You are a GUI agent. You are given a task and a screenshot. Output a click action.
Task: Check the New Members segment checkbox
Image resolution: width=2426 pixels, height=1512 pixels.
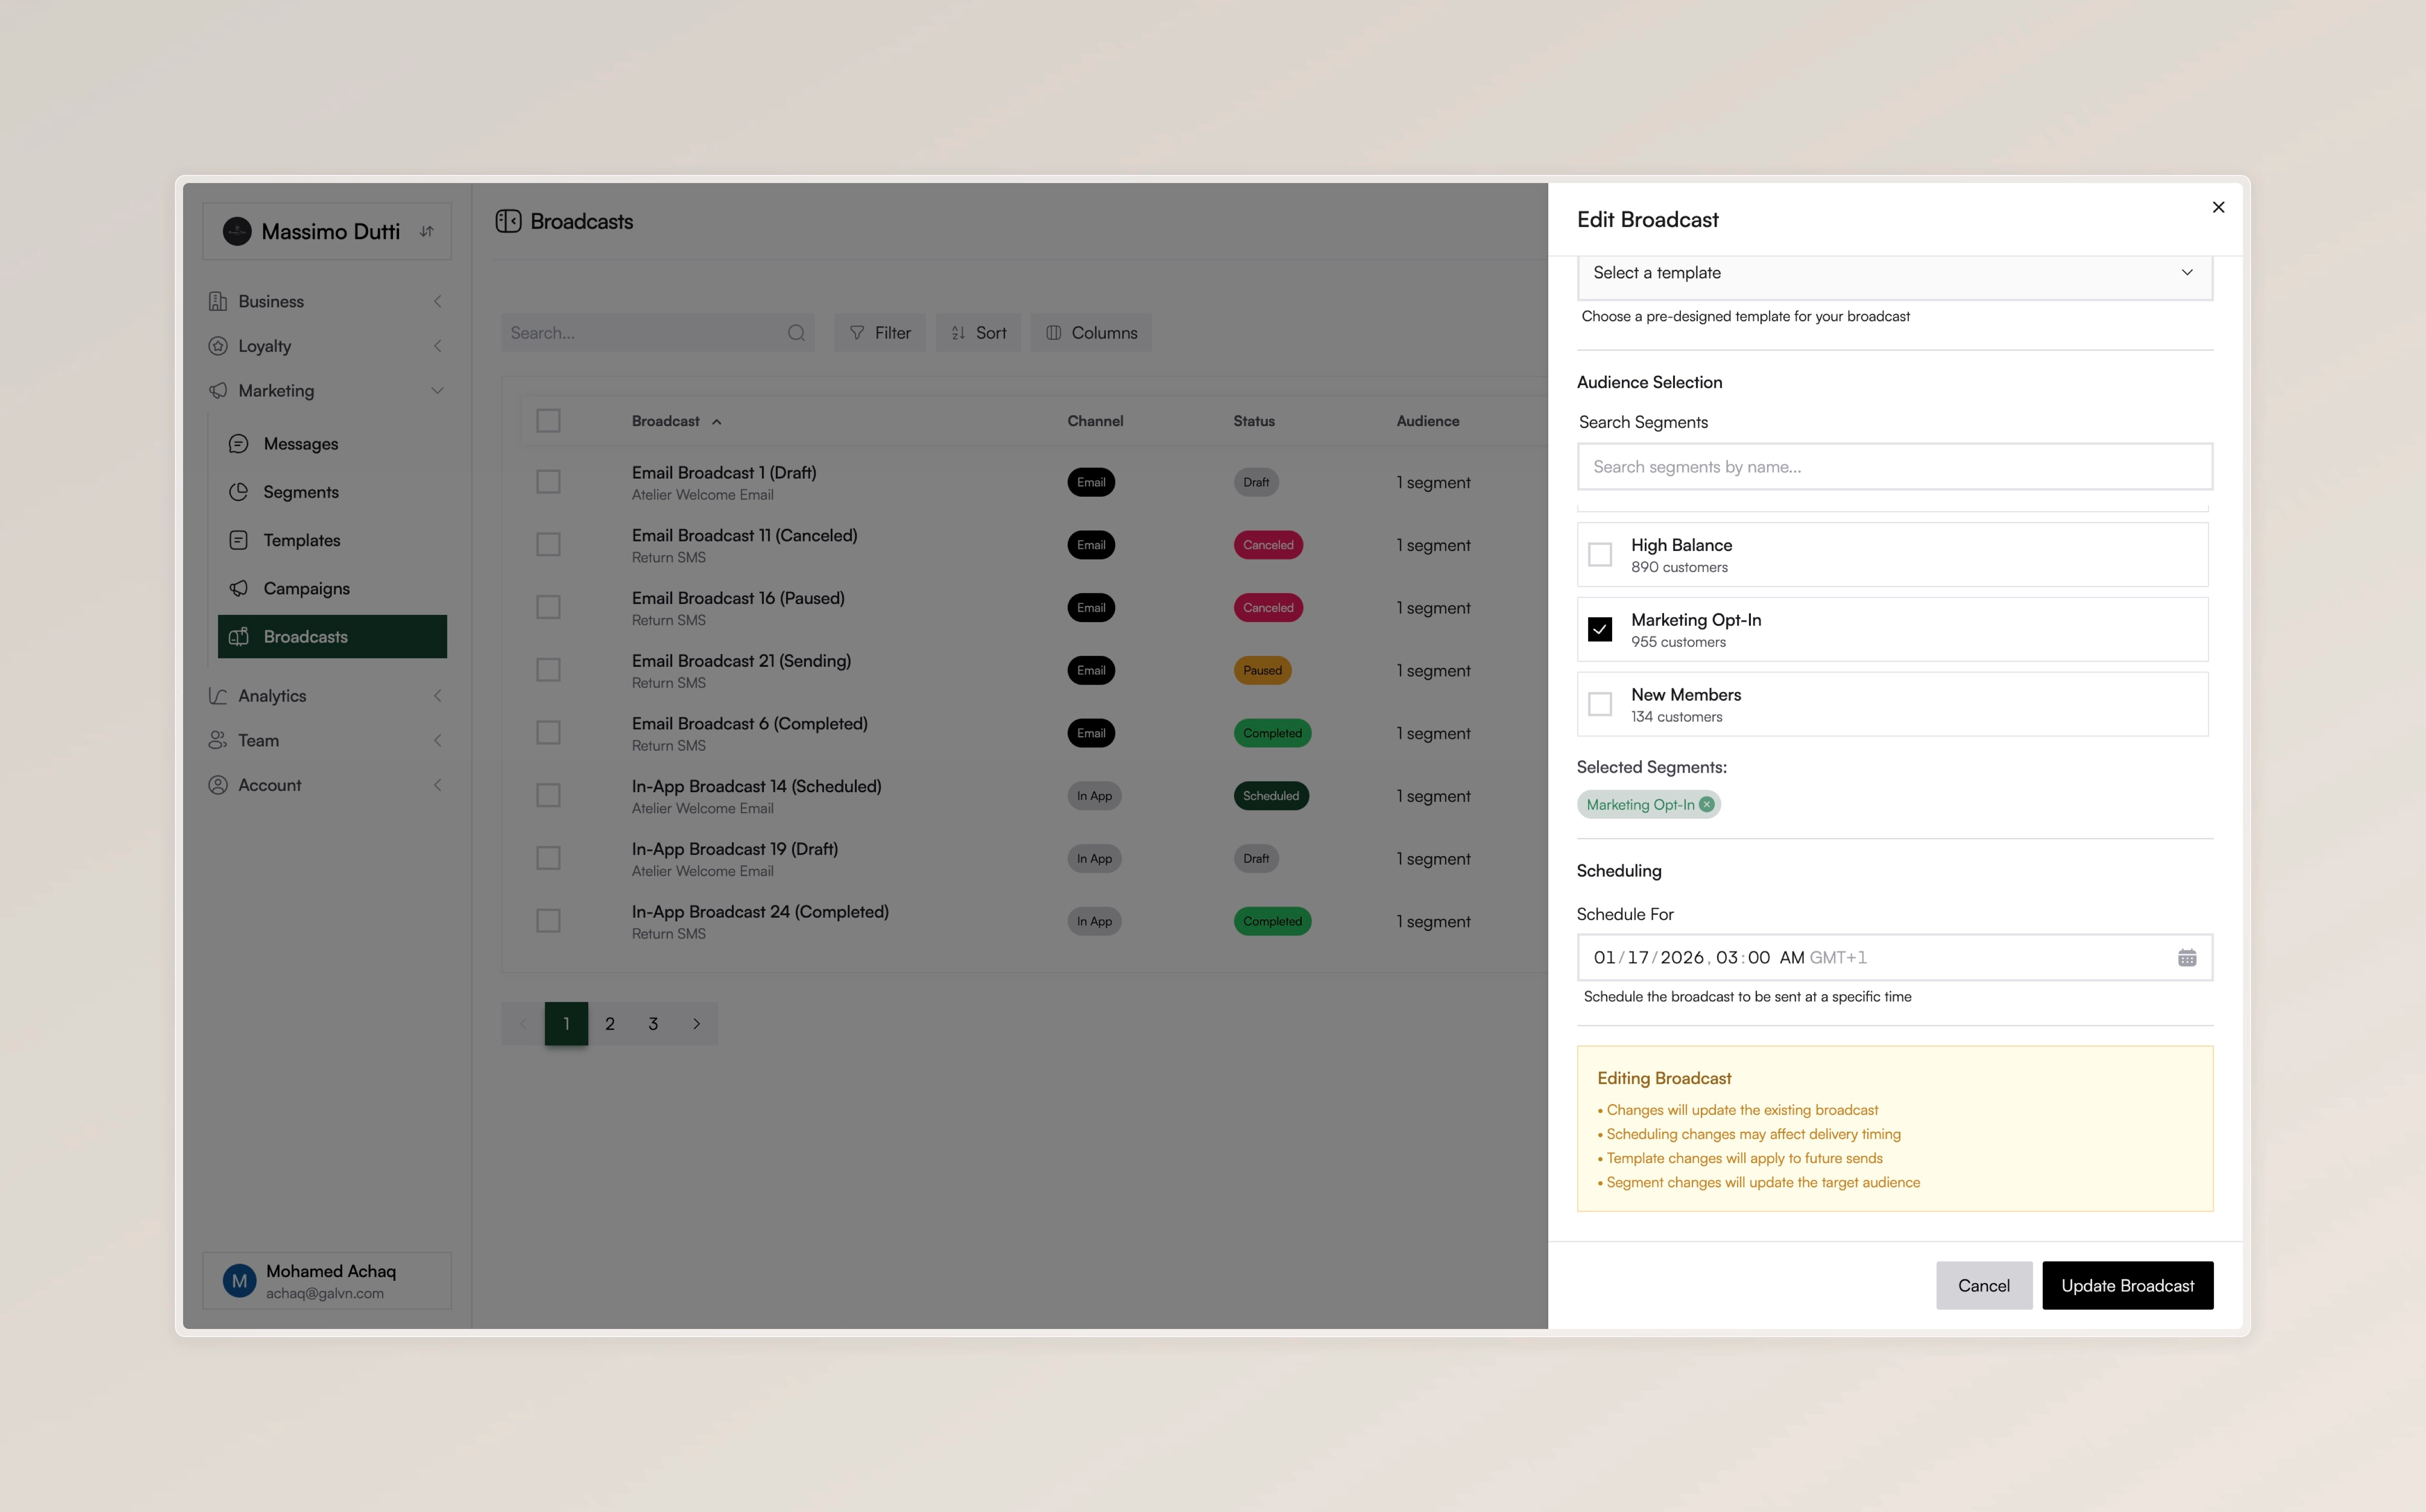tap(1600, 705)
